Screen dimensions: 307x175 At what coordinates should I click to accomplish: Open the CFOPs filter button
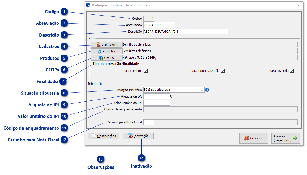[x=106, y=58]
